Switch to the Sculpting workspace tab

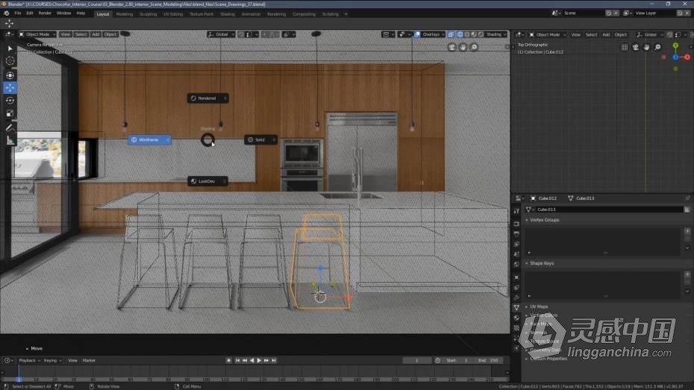click(x=149, y=14)
